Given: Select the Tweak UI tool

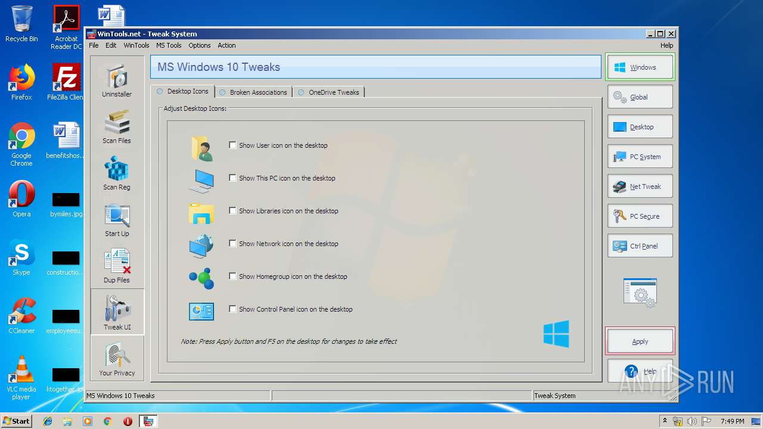Looking at the screenshot, I should [x=117, y=312].
